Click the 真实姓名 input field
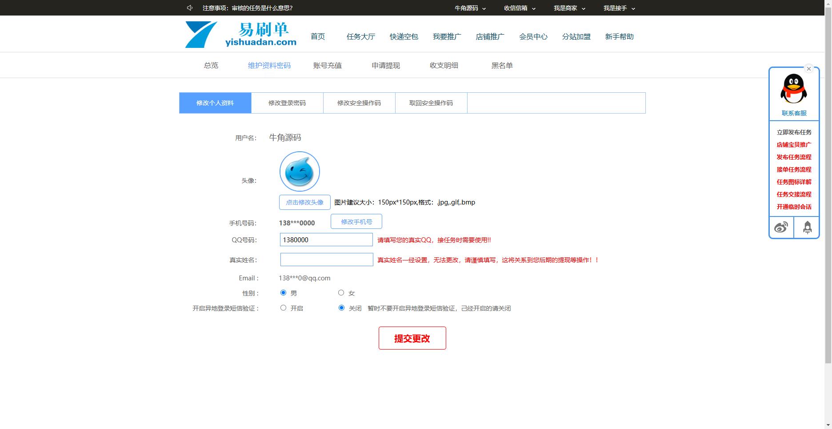This screenshot has width=832, height=429. coord(327,260)
